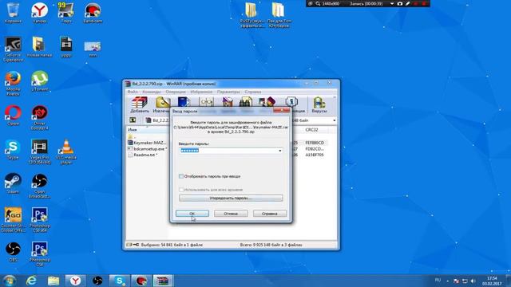Open the Steam desktop shortcut
Screen dimensions: 511x287
[x=13, y=183]
